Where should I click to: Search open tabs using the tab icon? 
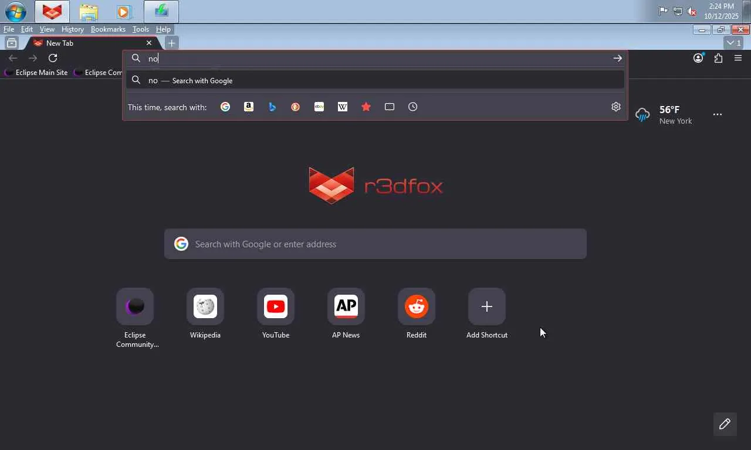click(390, 107)
